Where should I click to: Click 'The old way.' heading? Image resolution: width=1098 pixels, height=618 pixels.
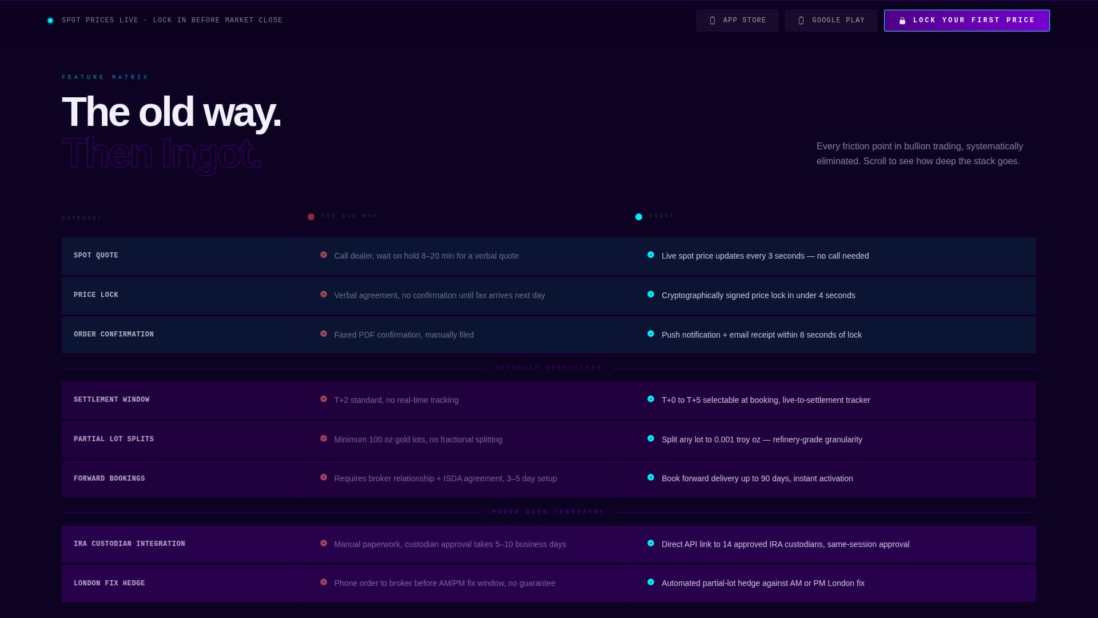click(x=171, y=112)
